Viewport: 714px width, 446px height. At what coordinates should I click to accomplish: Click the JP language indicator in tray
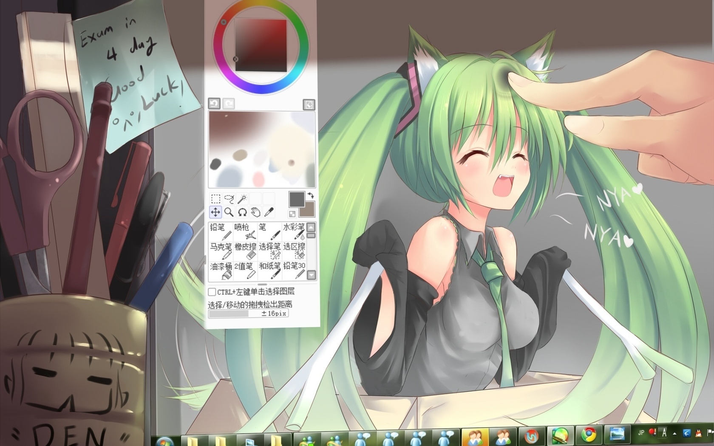pyautogui.click(x=641, y=433)
